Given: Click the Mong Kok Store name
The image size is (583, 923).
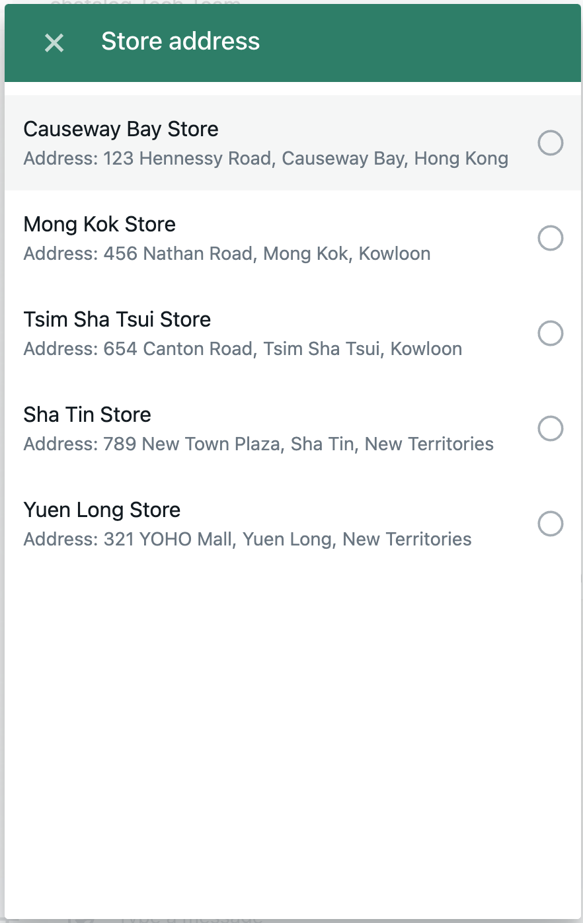Looking at the screenshot, I should pos(100,224).
